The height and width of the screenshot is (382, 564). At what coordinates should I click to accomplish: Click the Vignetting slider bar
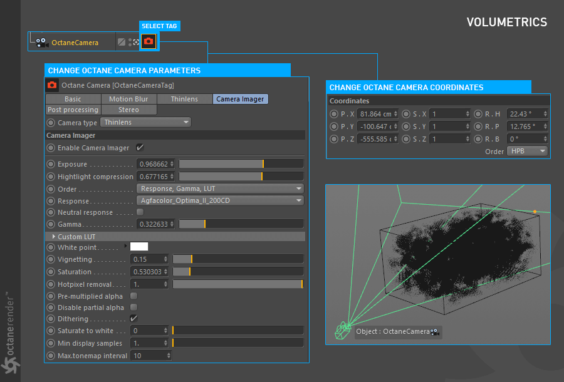[x=238, y=259]
